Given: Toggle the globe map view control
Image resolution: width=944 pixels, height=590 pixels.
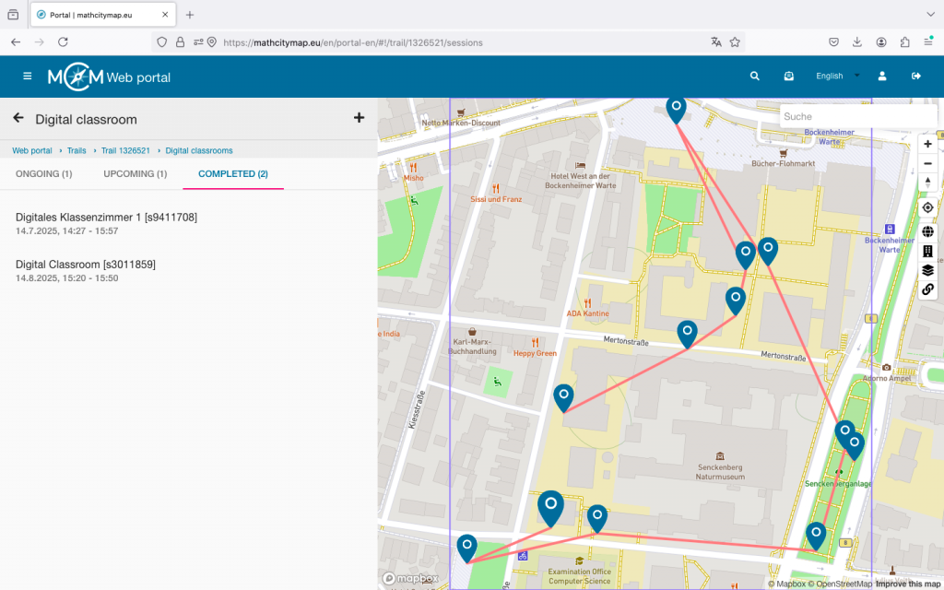Looking at the screenshot, I should point(927,231).
